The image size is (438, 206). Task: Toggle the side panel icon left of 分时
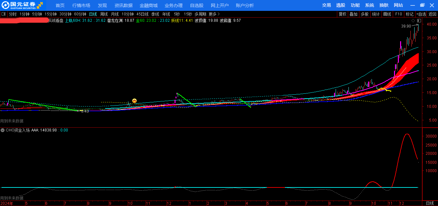[4, 14]
